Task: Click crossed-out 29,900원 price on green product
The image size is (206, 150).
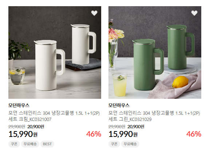Action: tap(117, 127)
